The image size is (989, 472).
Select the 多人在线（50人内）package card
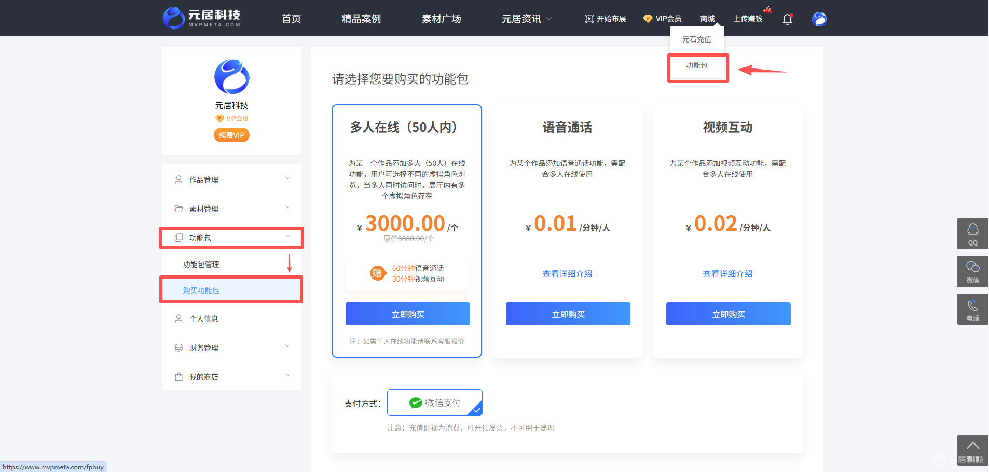tap(407, 231)
